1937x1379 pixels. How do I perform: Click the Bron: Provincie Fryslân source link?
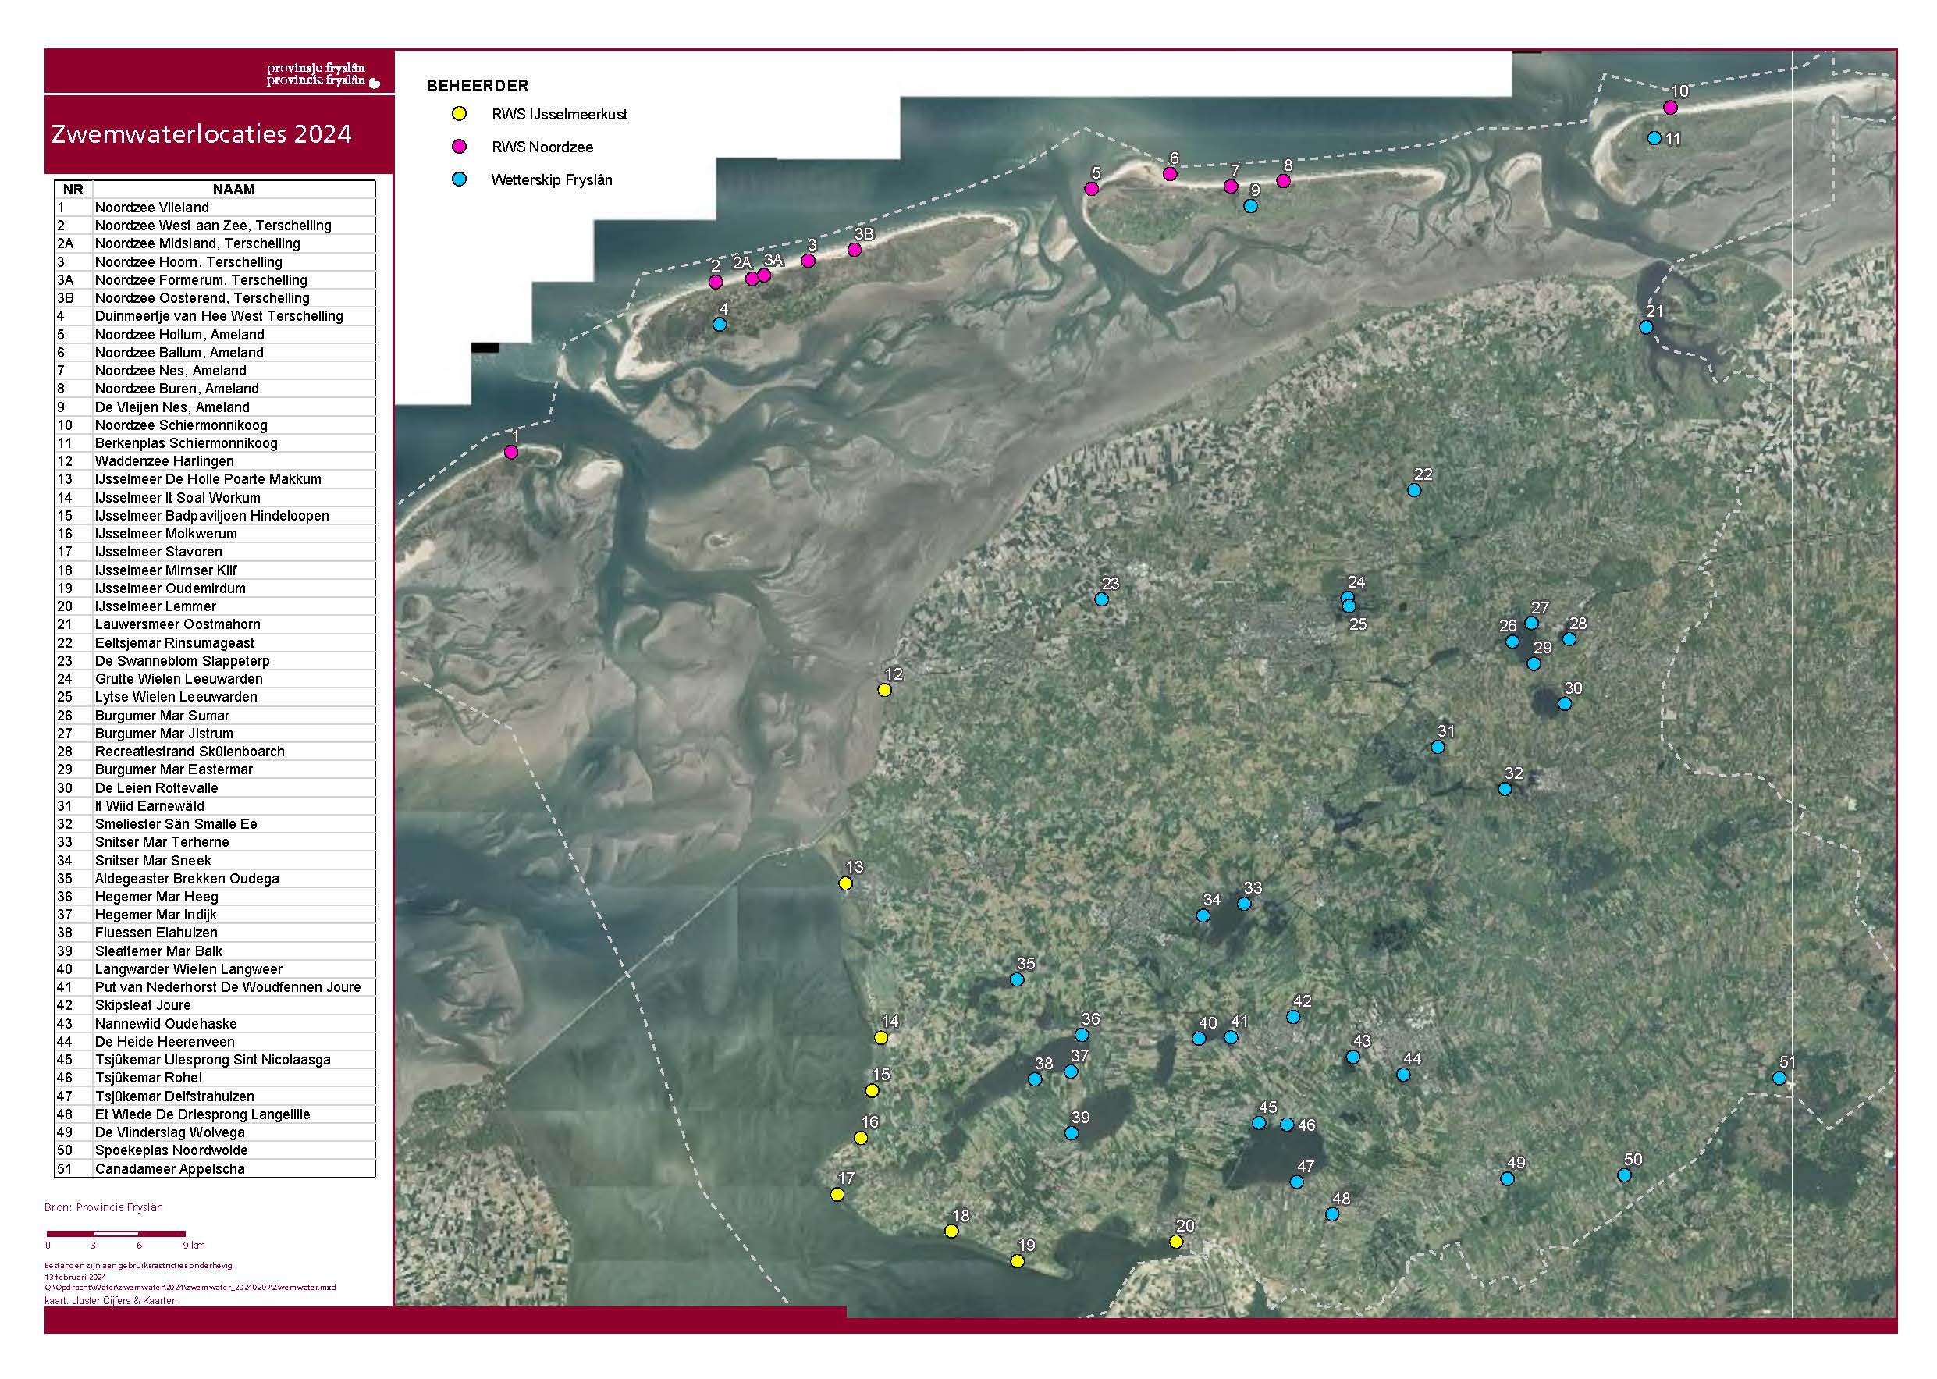105,1206
